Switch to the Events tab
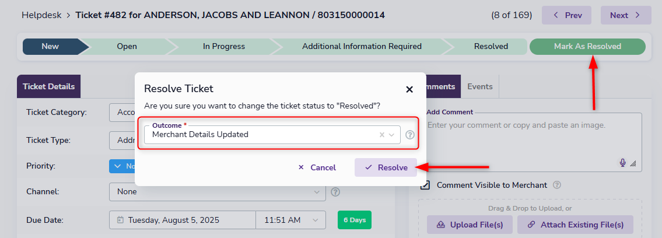The width and height of the screenshot is (662, 238). click(480, 86)
